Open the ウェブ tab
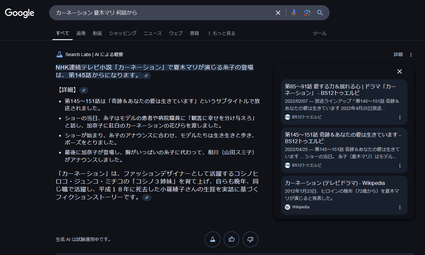425x255 pixels. pos(176,33)
